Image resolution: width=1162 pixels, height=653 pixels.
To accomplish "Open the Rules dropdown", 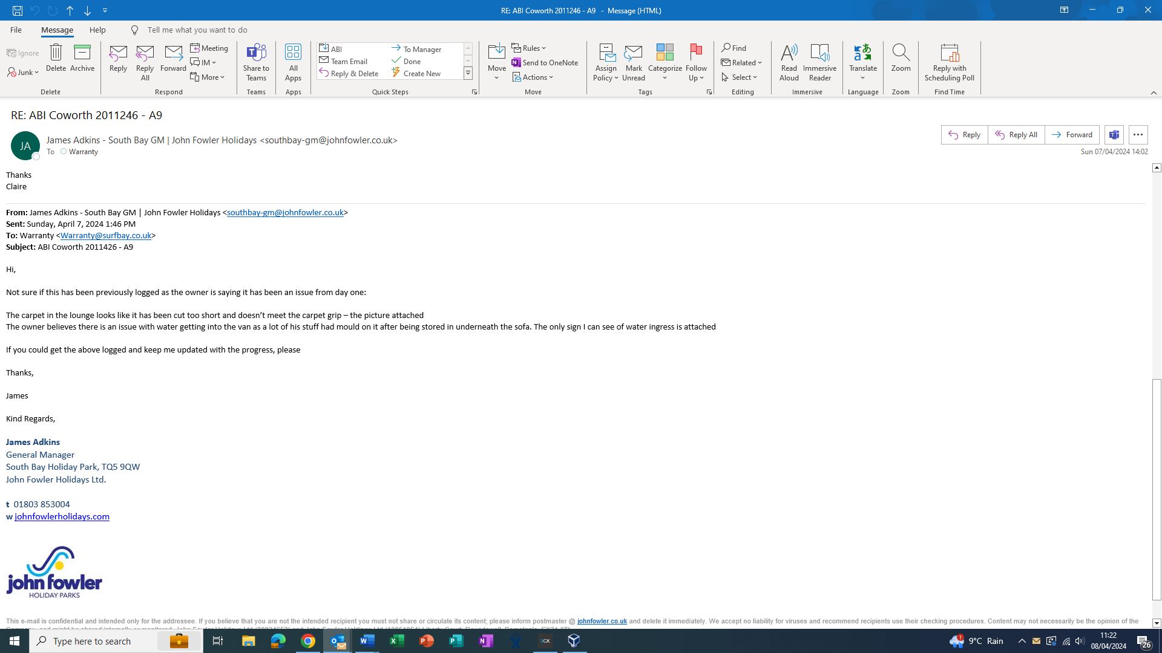I will pos(529,48).
